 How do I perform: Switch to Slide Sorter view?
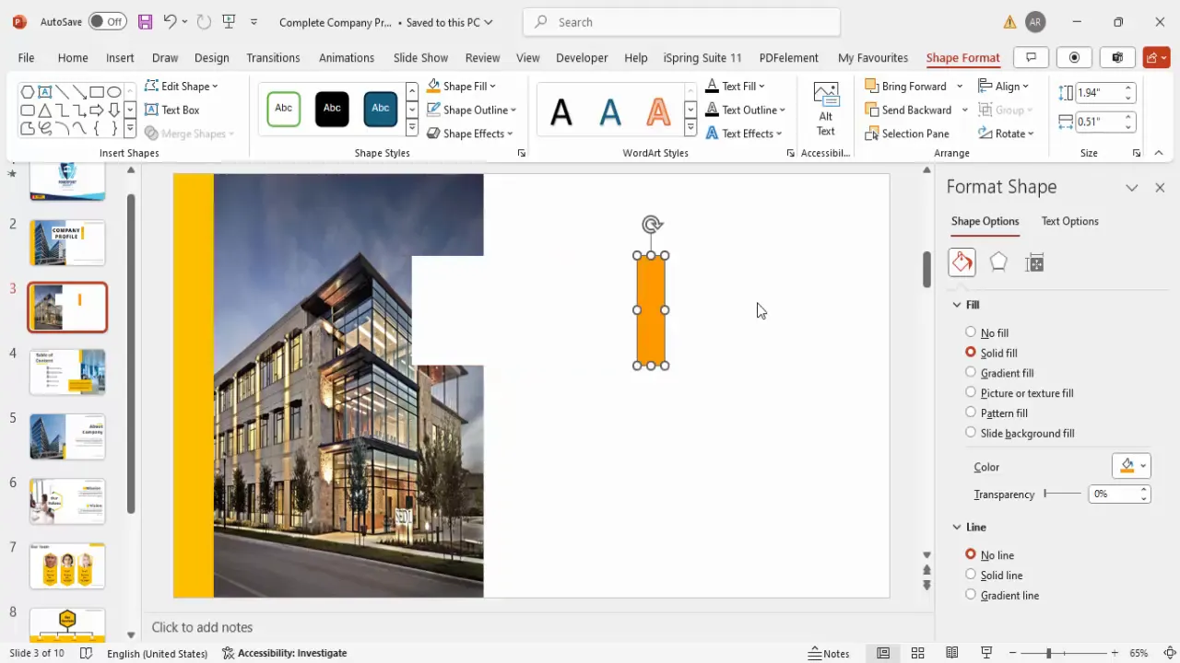pyautogui.click(x=918, y=653)
